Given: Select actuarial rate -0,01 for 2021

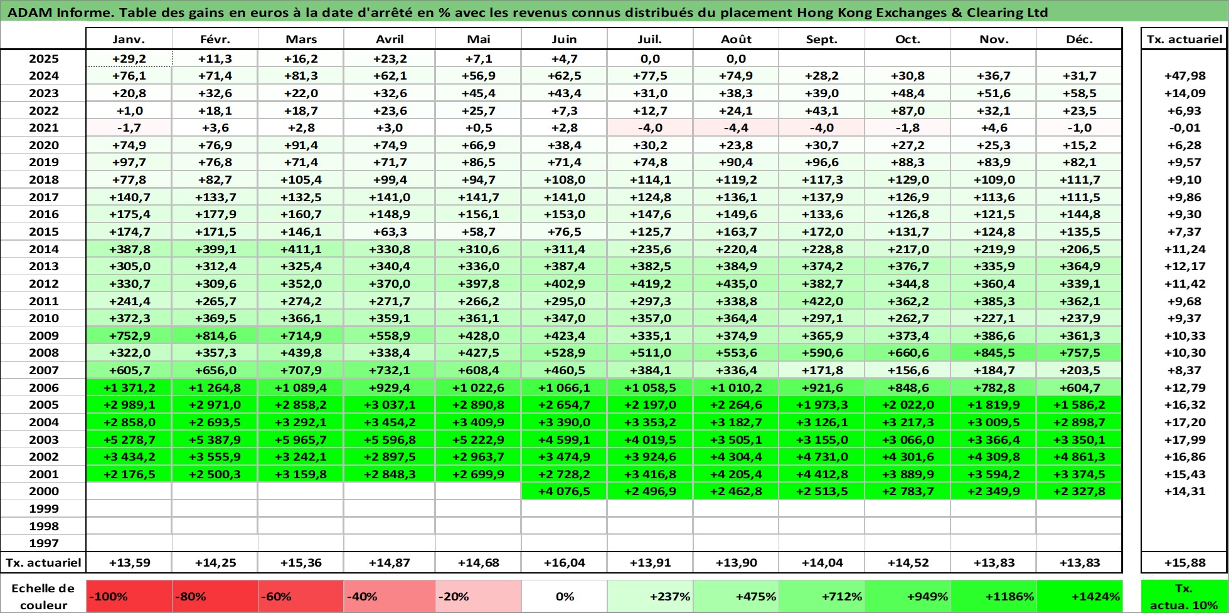Looking at the screenshot, I should pos(1184,128).
